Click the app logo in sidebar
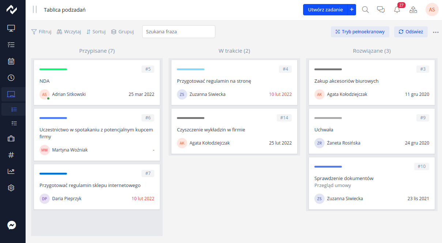Image resolution: width=442 pixels, height=243 pixels. (x=12, y=10)
